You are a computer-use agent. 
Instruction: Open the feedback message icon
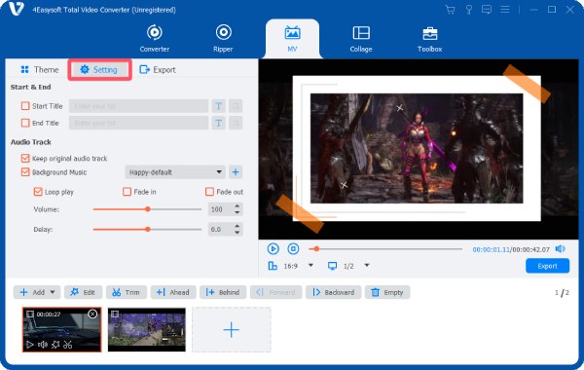(x=487, y=10)
